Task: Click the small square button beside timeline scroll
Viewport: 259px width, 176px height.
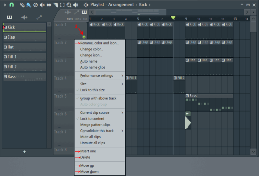Action: pyautogui.click(x=253, y=12)
